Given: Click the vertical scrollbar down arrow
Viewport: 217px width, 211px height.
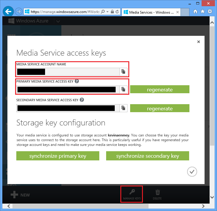Looking at the screenshot, I should (212, 197).
